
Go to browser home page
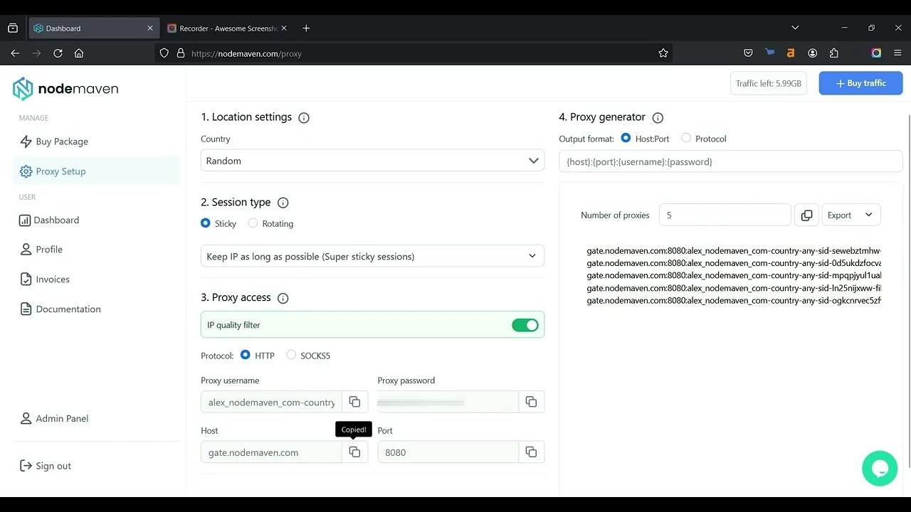click(79, 53)
